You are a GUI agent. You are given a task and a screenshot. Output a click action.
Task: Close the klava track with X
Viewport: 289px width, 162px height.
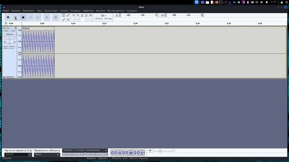point(4,28)
